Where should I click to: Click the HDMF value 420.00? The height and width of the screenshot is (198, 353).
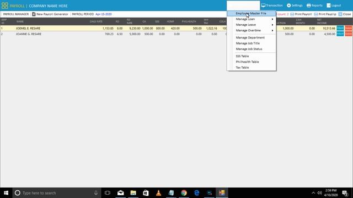point(175,29)
